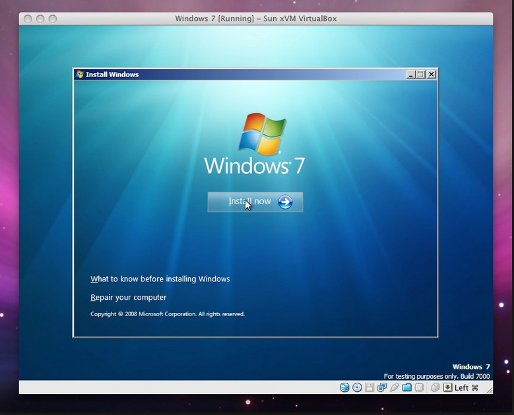Minimize the Install Windows dialog
The width and height of the screenshot is (514, 415).
410,74
